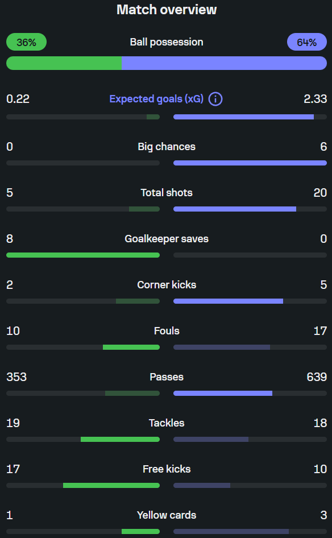
Task: Click the Yellow cards label
Action: (167, 515)
